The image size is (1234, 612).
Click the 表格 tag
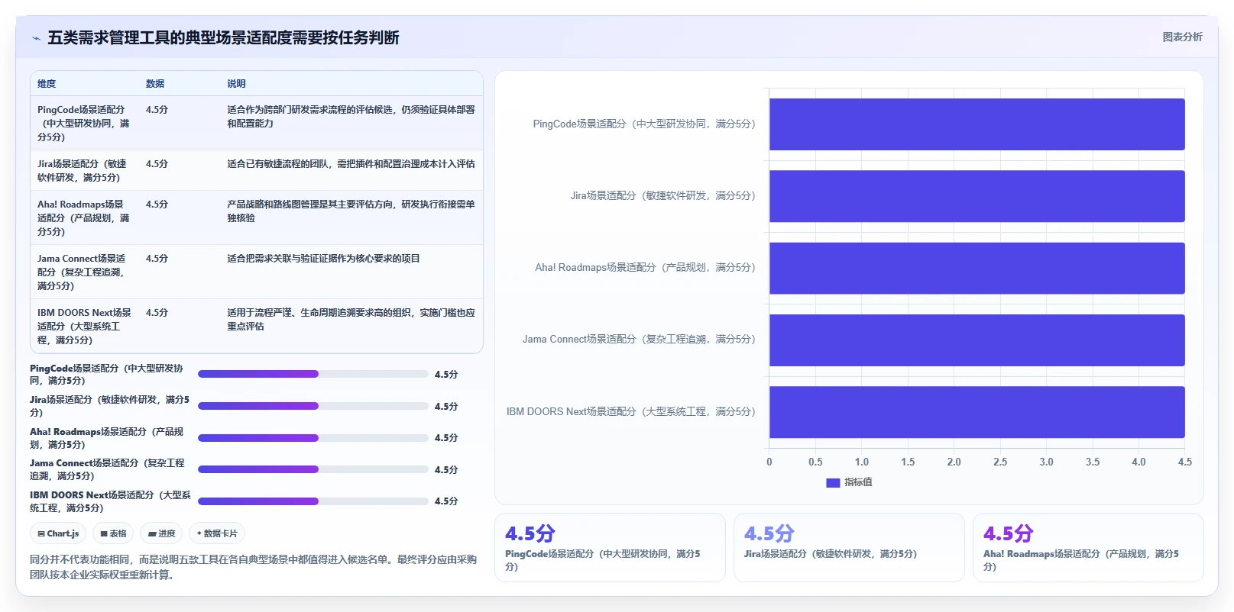(x=113, y=533)
